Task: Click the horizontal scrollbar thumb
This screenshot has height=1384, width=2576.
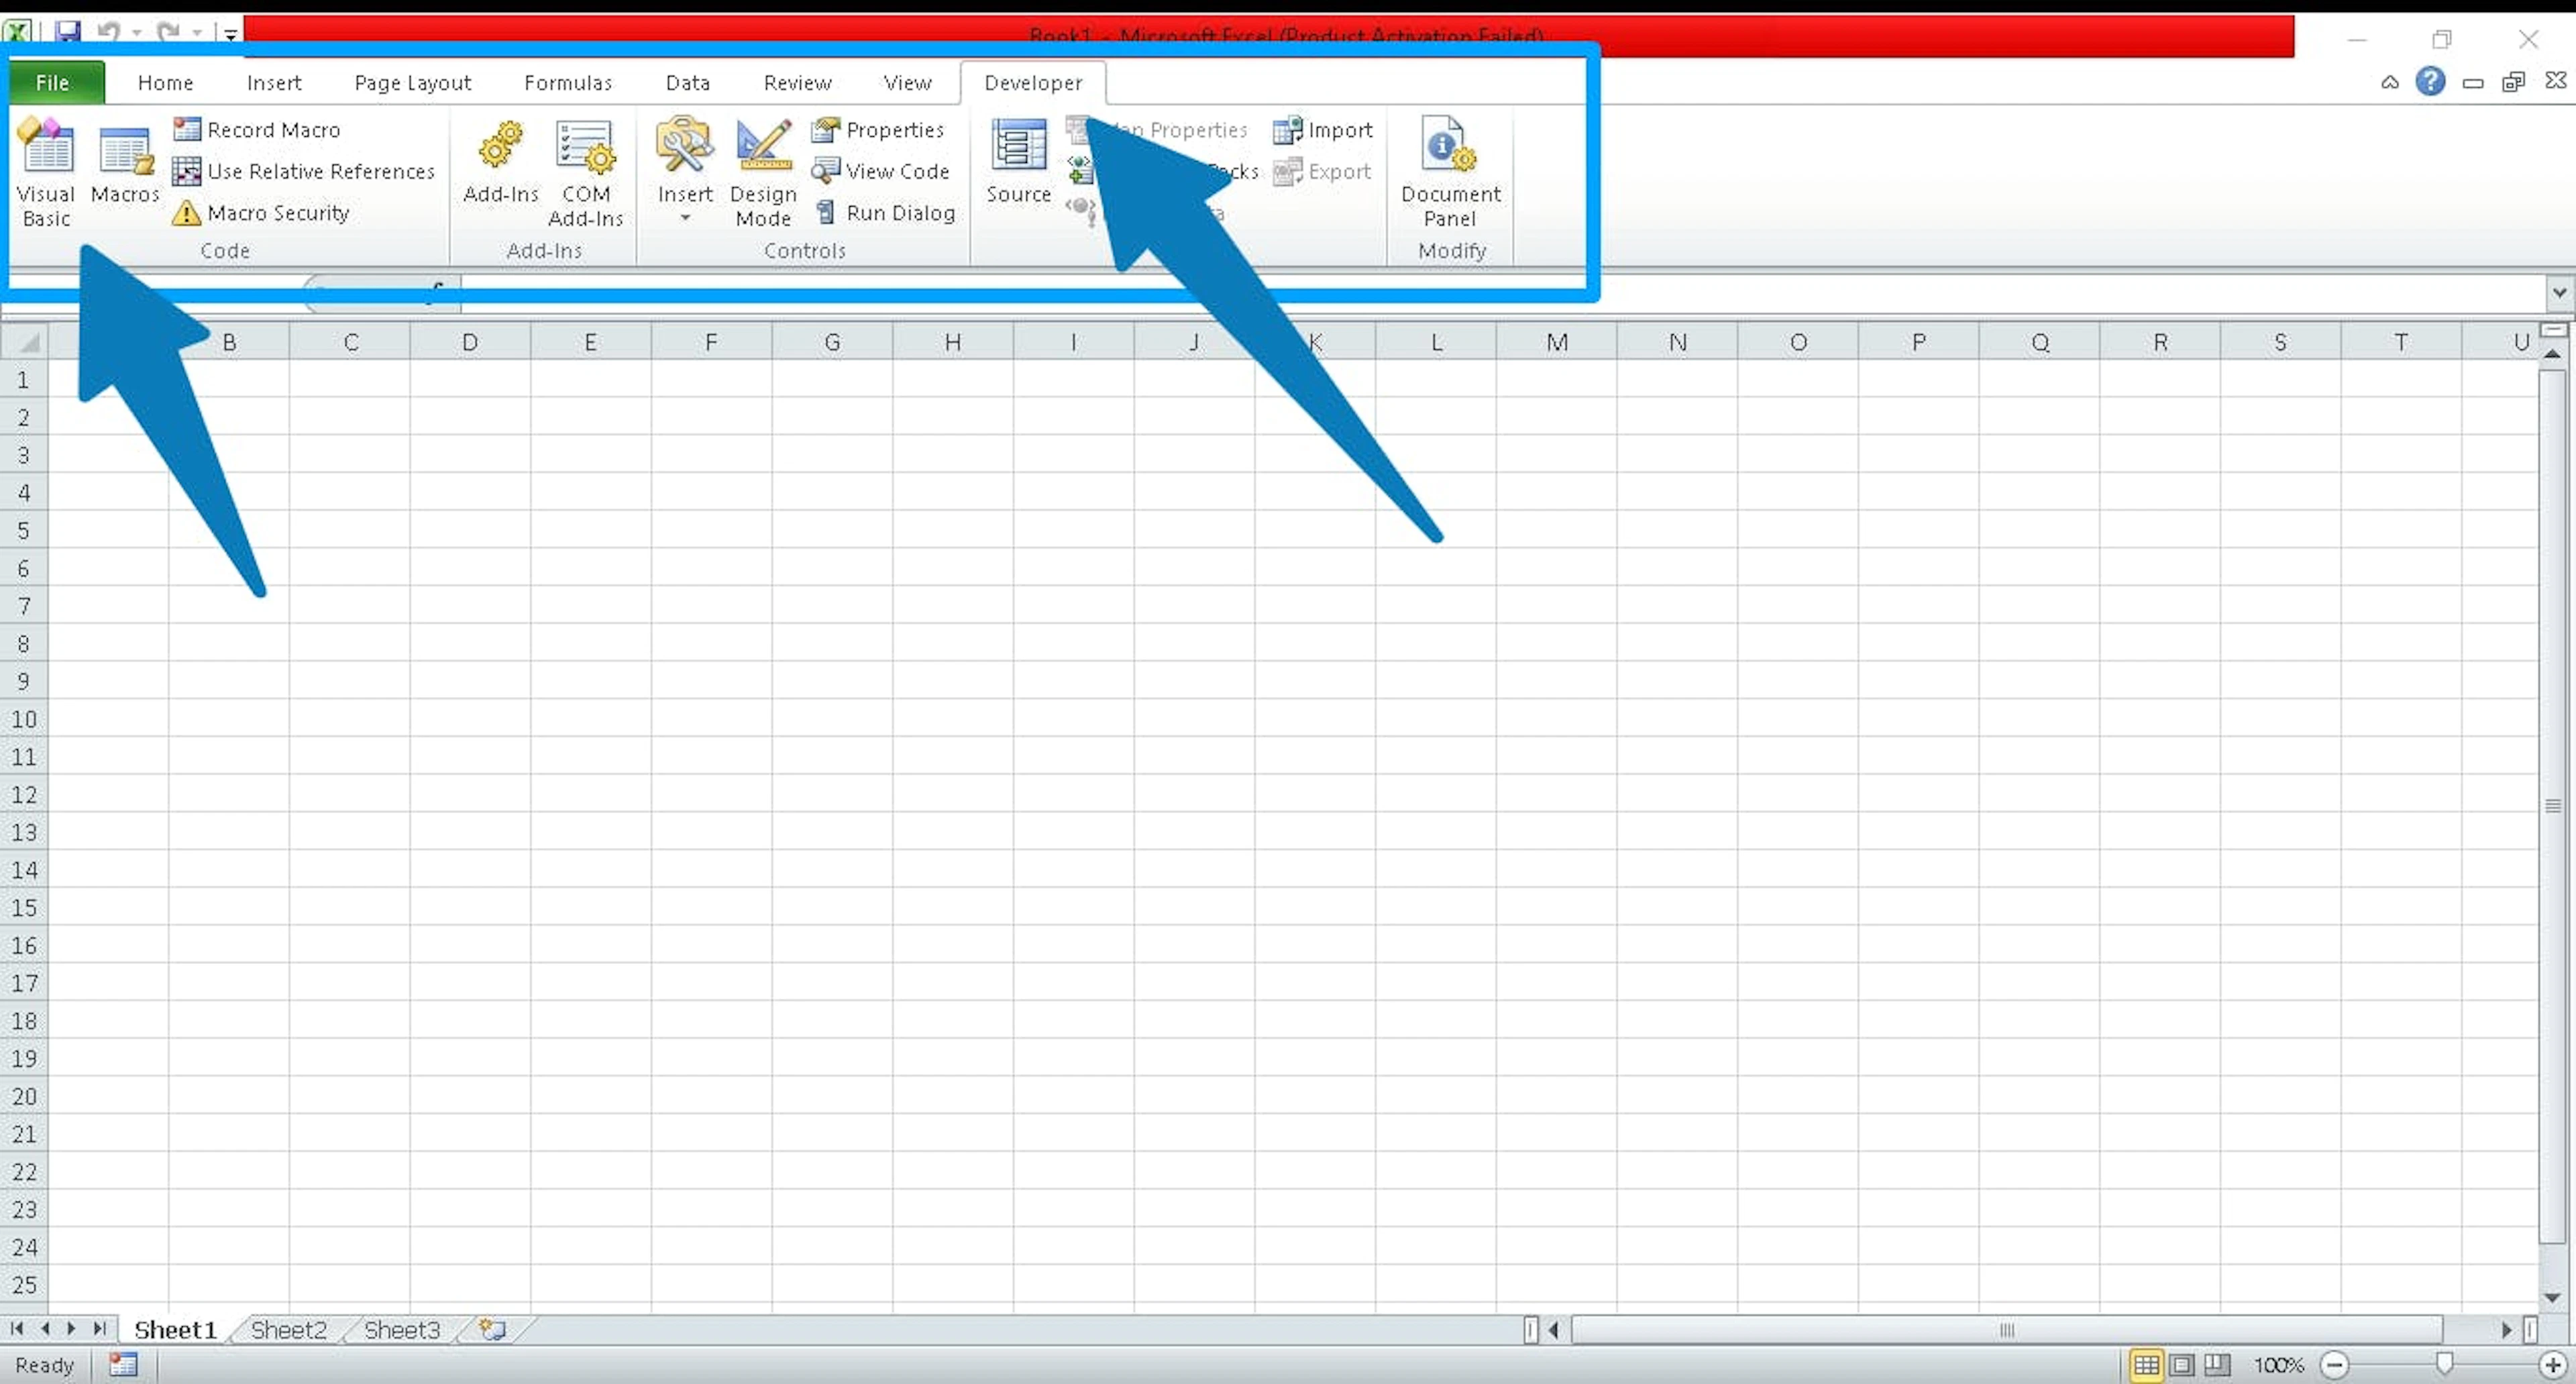Action: point(2006,1330)
